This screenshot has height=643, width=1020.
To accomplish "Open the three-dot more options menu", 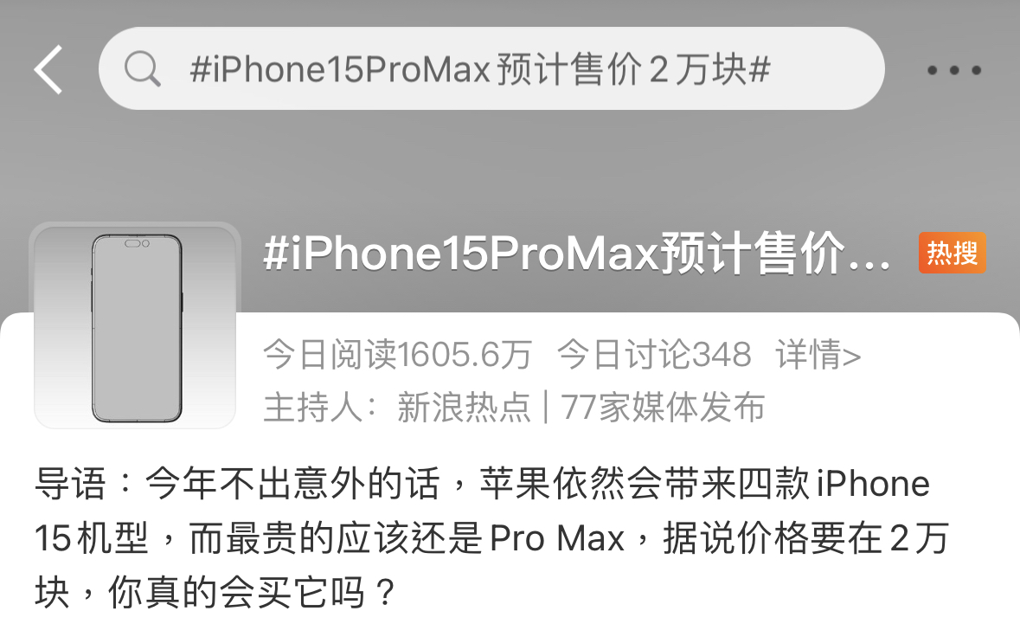I will (x=954, y=70).
